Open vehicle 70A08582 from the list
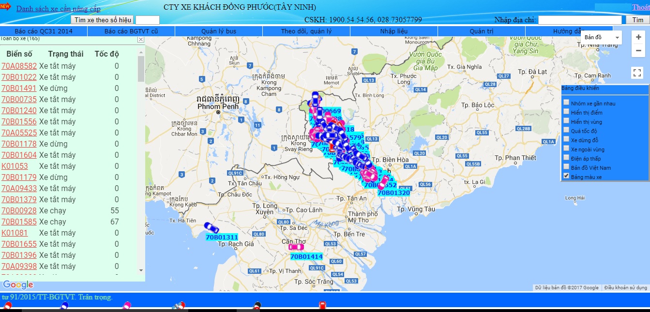The image size is (650, 312). click(19, 66)
